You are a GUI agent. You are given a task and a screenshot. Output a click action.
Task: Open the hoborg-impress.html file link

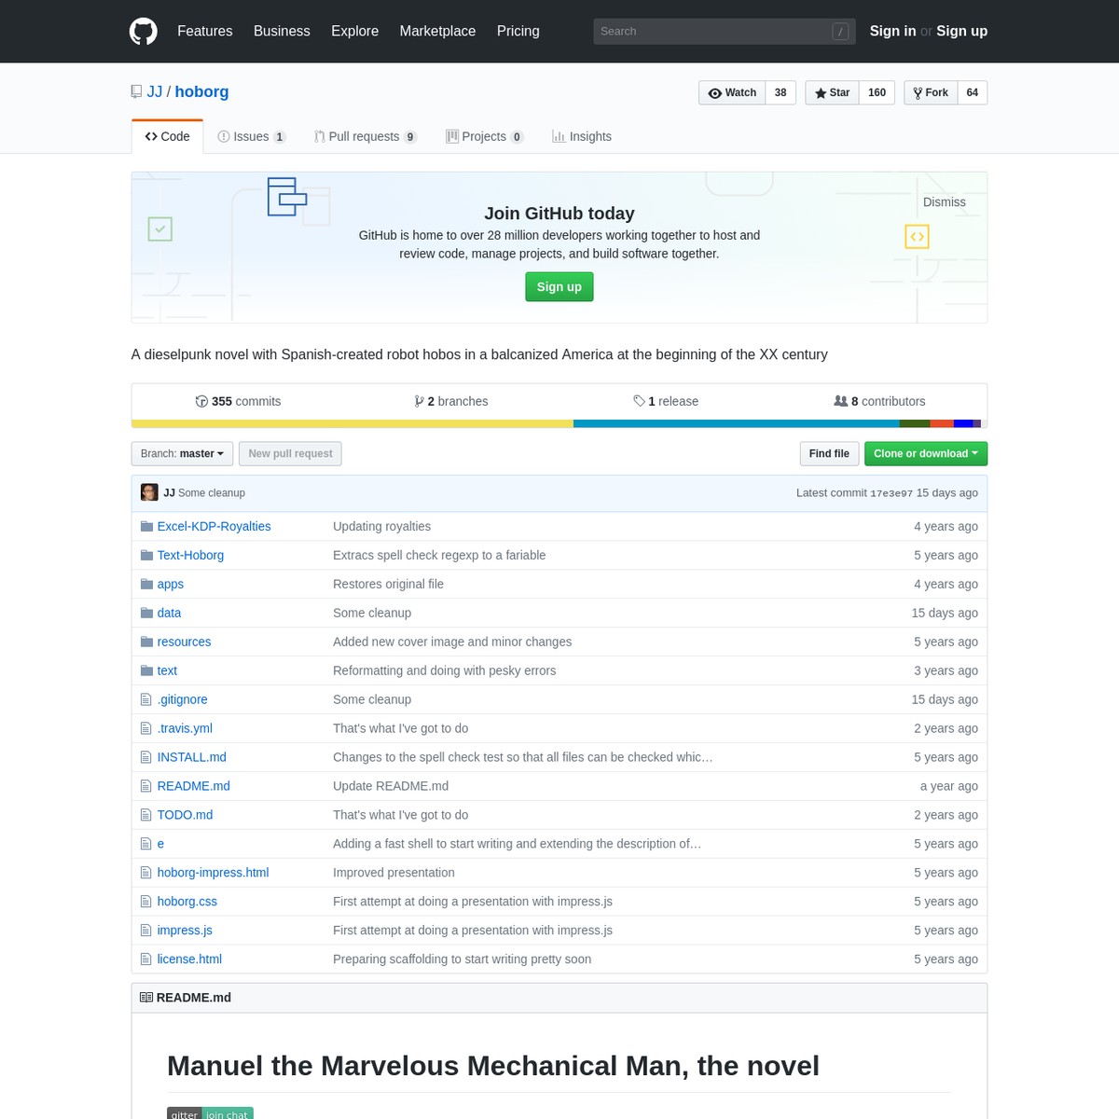pyautogui.click(x=213, y=873)
